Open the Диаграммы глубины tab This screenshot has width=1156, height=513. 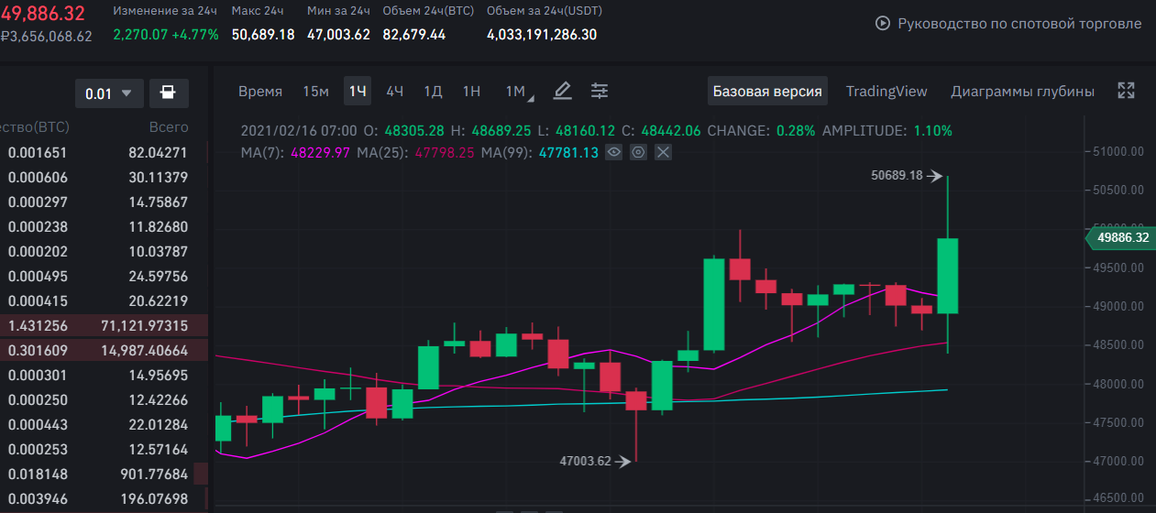(1022, 91)
